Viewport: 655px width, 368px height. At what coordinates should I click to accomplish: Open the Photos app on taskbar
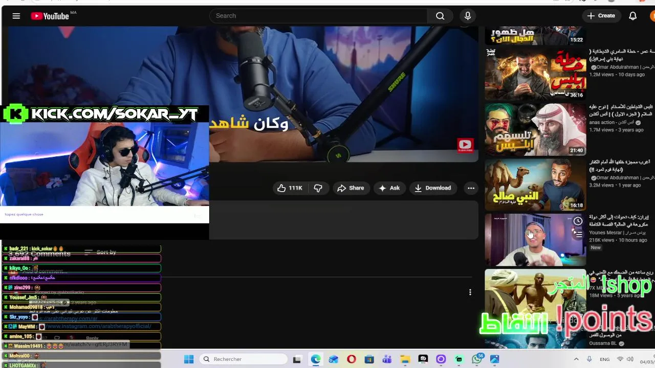coord(494,359)
